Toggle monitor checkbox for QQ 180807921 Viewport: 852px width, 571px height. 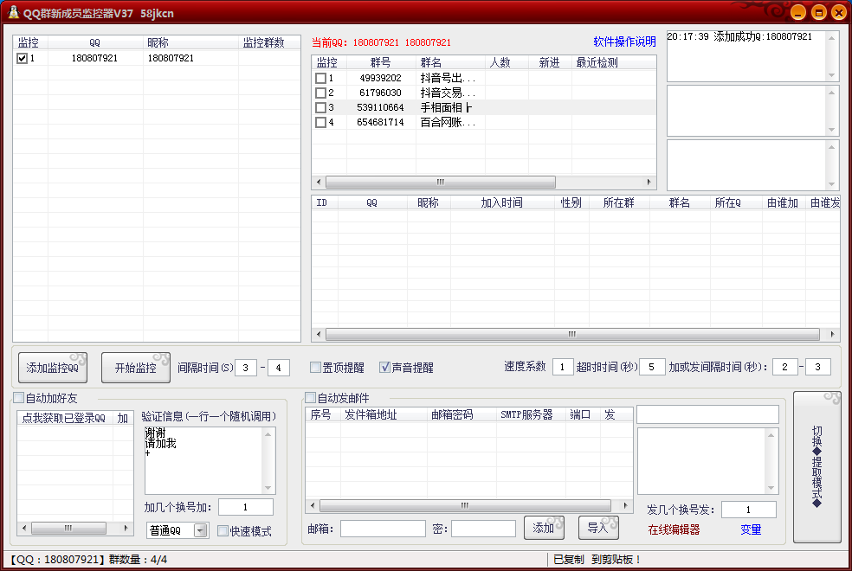tap(22, 58)
